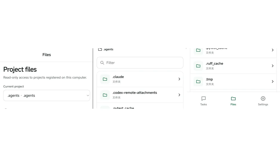
Task: Click the .agents breadcrumb folder icon
Action: pos(100,49)
